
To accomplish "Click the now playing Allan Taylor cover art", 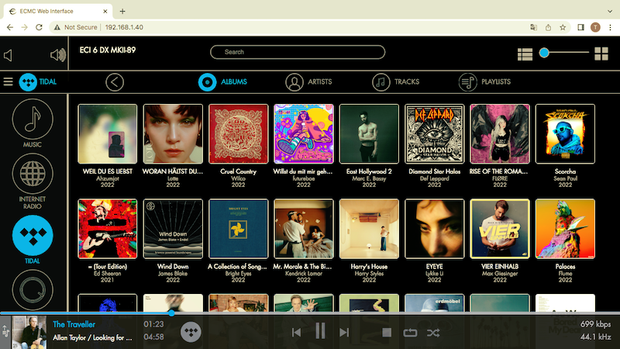I will 29,332.
